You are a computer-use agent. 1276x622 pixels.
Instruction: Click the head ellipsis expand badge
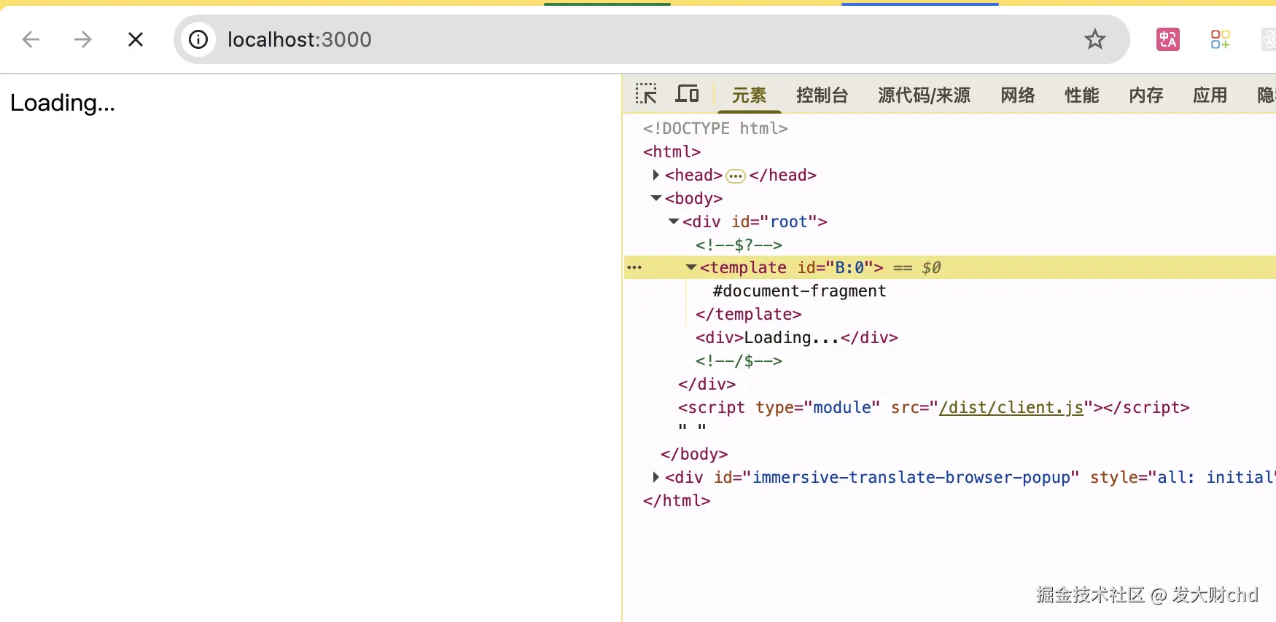[x=736, y=176]
